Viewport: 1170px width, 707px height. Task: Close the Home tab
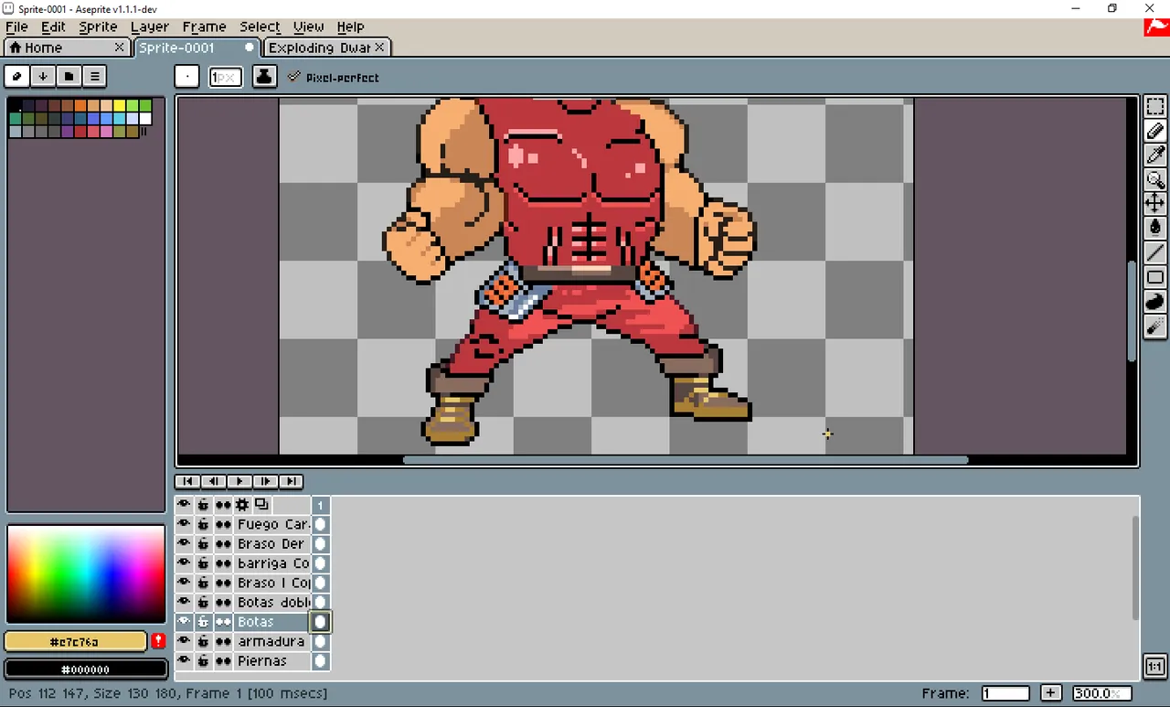pos(119,47)
